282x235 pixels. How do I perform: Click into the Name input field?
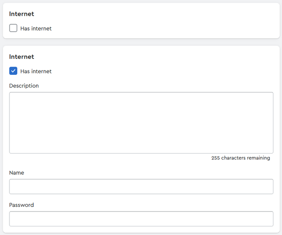pyautogui.click(x=141, y=186)
